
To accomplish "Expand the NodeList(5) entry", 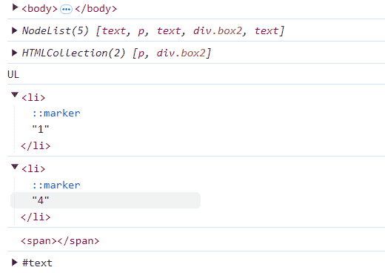I will pos(14,30).
